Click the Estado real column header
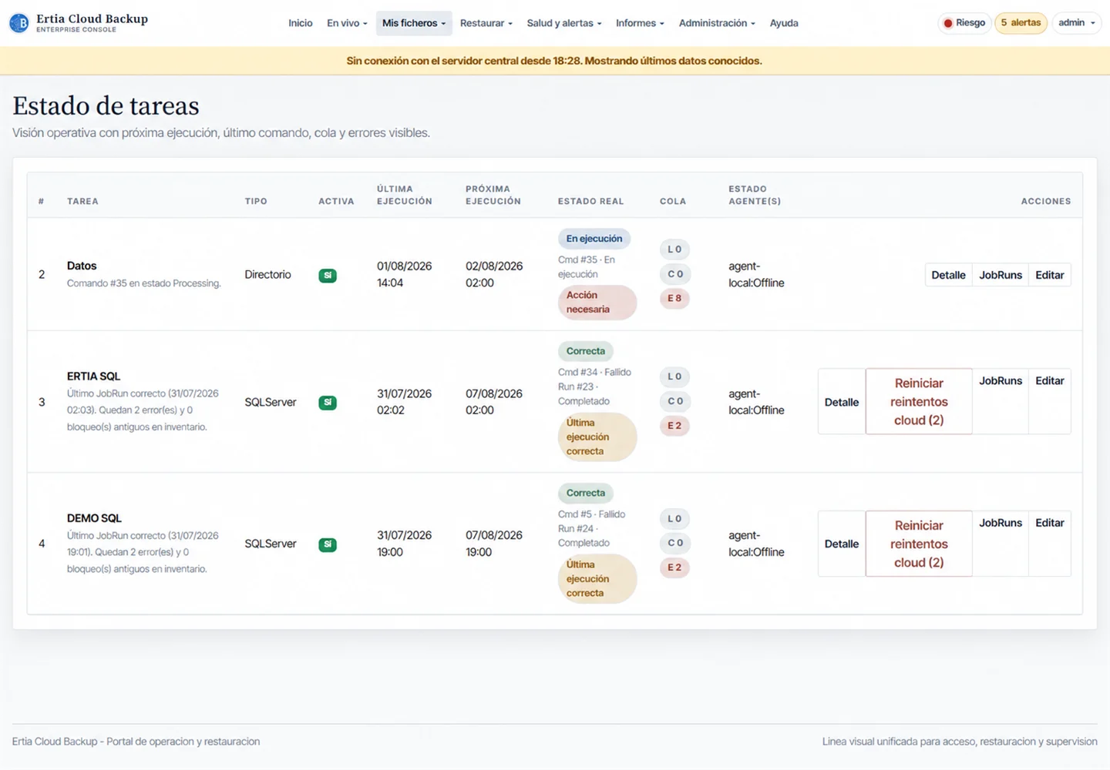1110x770 pixels. (590, 201)
